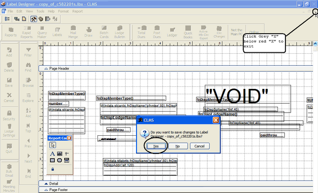Click the Button Lock padlock icon
Viewport: 318px width, 193px height.
point(53,169)
